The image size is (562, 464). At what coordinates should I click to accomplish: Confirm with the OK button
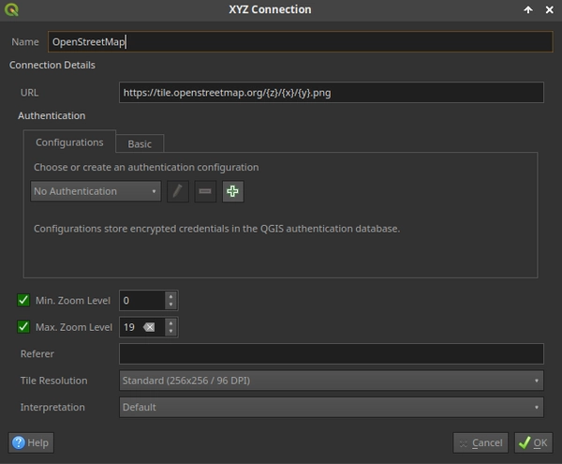[534, 443]
